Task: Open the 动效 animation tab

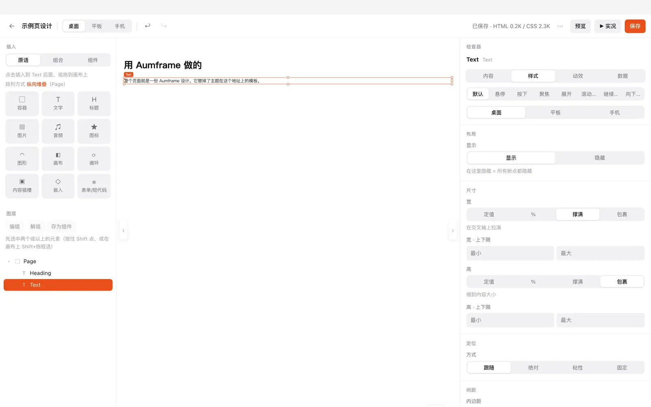Action: [578, 76]
